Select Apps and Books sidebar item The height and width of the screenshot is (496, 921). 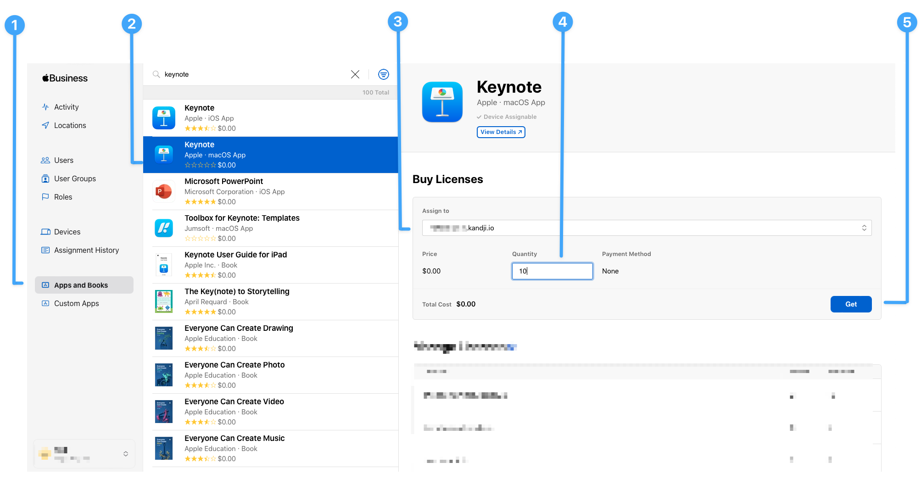click(81, 285)
